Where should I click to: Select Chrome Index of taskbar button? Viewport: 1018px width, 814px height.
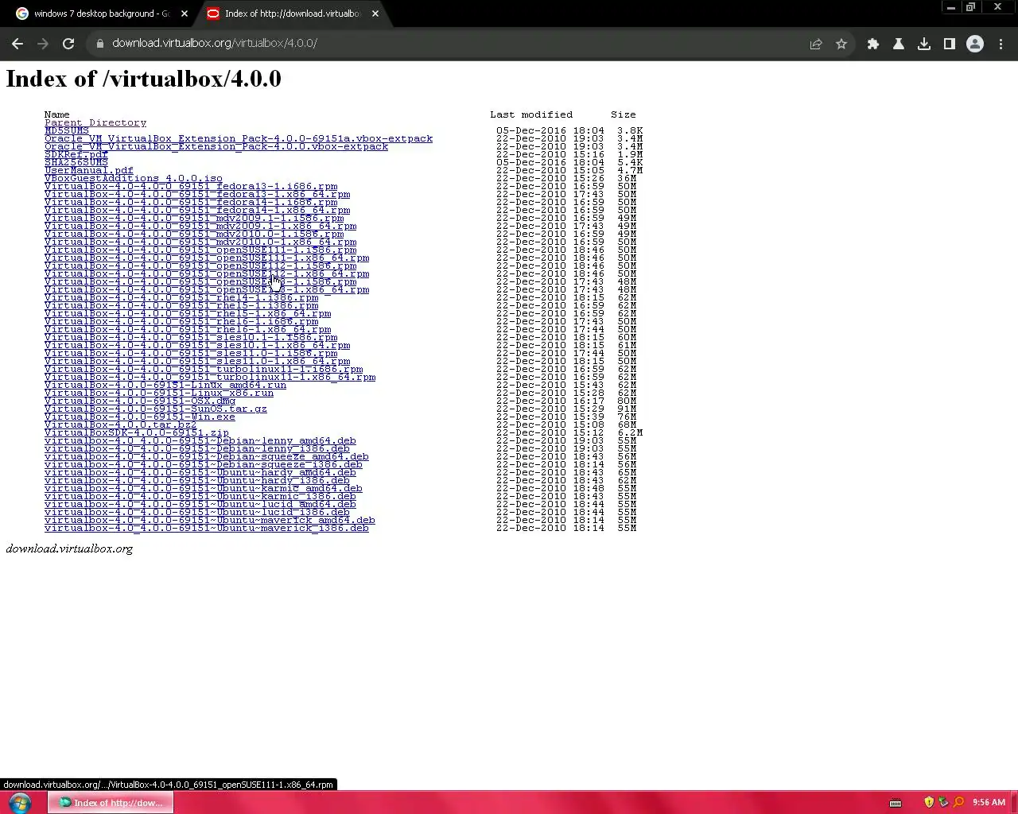(111, 802)
